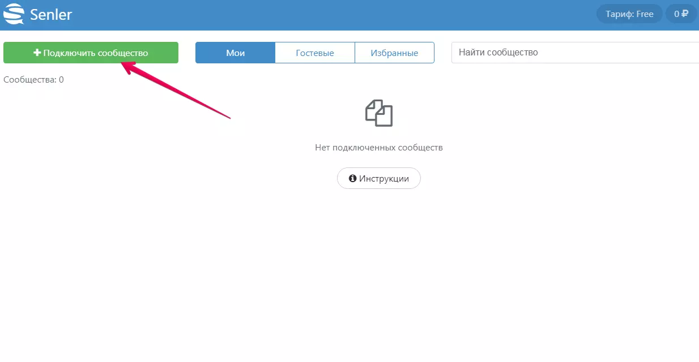Switch to the Избранные tab
This screenshot has height=362, width=699.
(394, 53)
